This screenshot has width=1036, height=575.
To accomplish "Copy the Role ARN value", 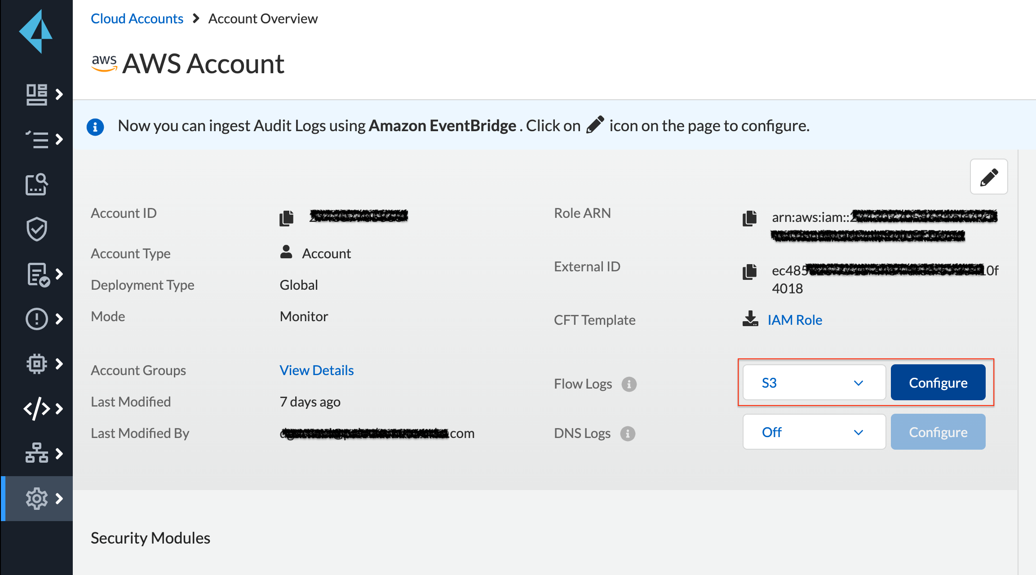I will pos(749,218).
